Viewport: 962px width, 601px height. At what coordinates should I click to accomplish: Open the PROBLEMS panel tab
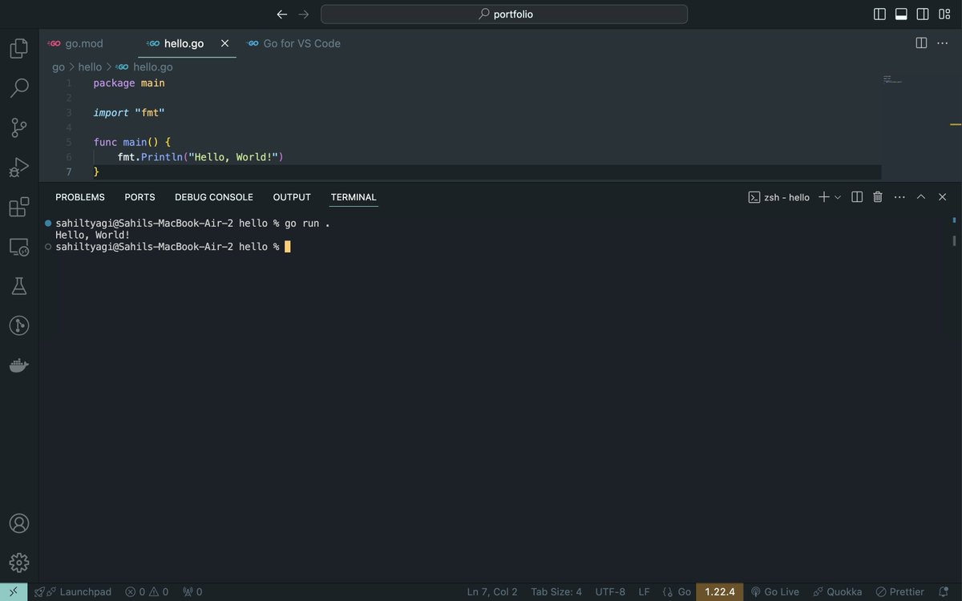pyautogui.click(x=80, y=197)
